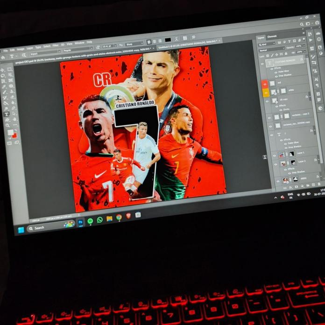The image size is (325, 325).
Task: Select the Rectangular Marquee tool
Action: point(10,69)
